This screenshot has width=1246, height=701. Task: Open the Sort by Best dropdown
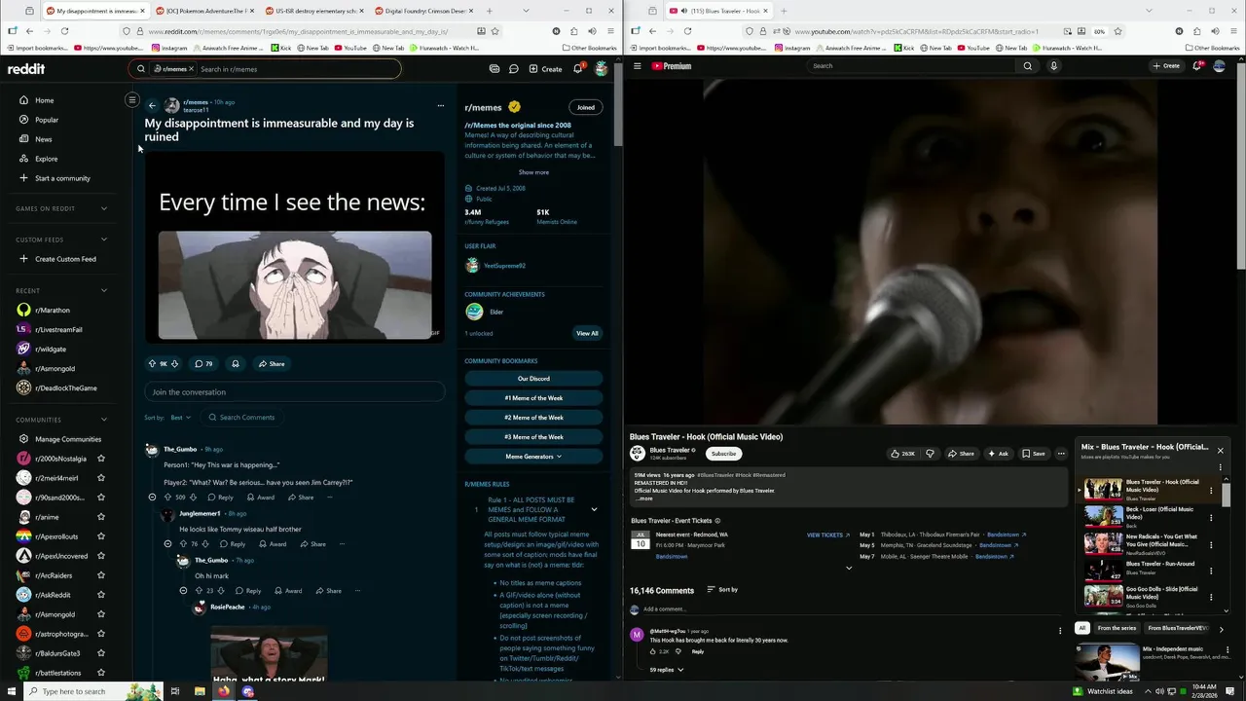(x=180, y=418)
